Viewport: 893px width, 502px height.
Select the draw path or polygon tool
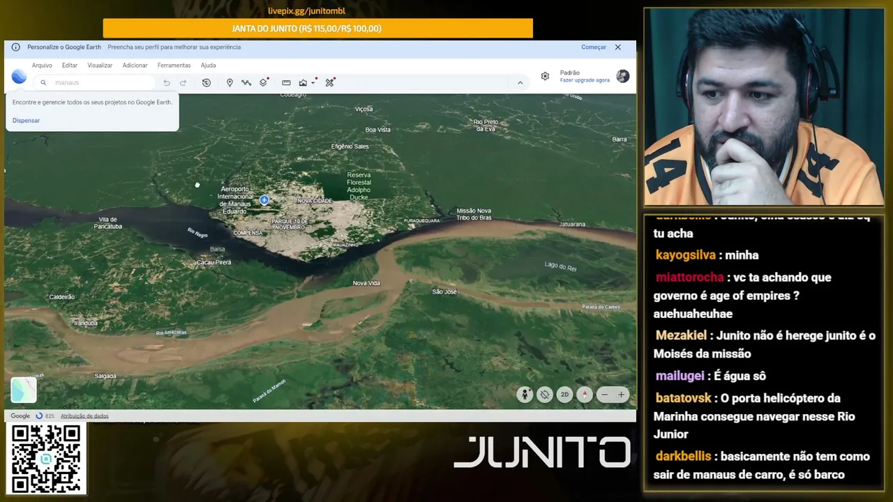246,82
